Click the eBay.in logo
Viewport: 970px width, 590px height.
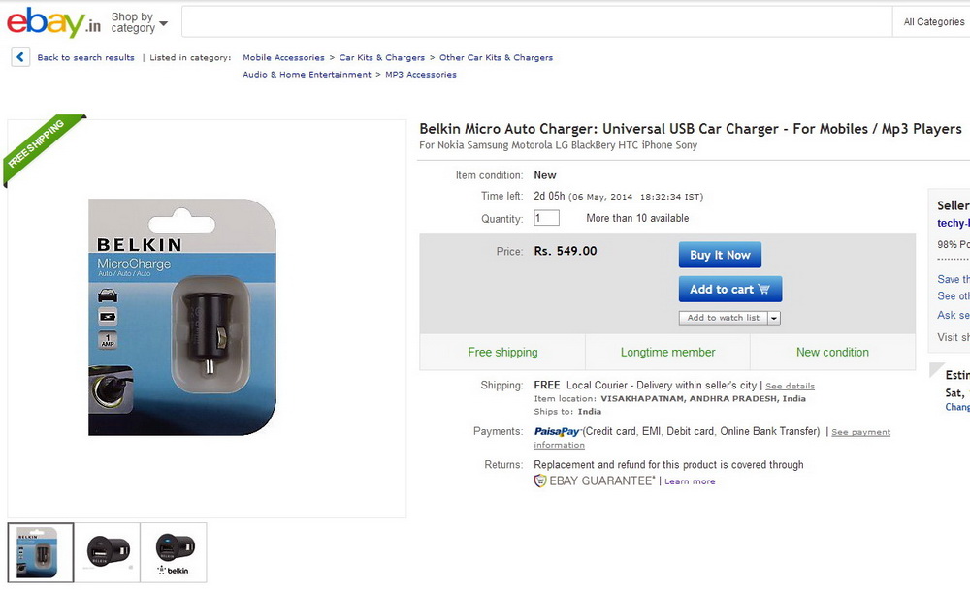(53, 23)
